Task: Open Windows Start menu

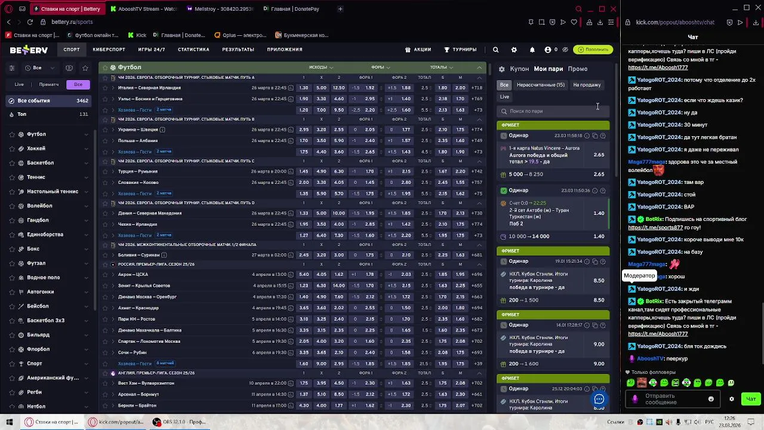Action: [x=10, y=422]
